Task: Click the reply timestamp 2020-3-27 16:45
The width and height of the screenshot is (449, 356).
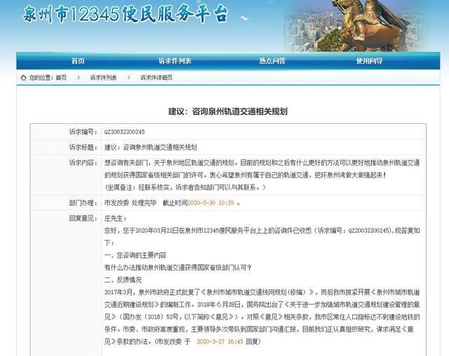Action: 220,341
